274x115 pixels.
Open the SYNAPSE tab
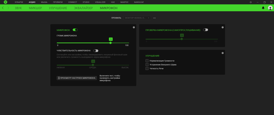click(x=19, y=2)
